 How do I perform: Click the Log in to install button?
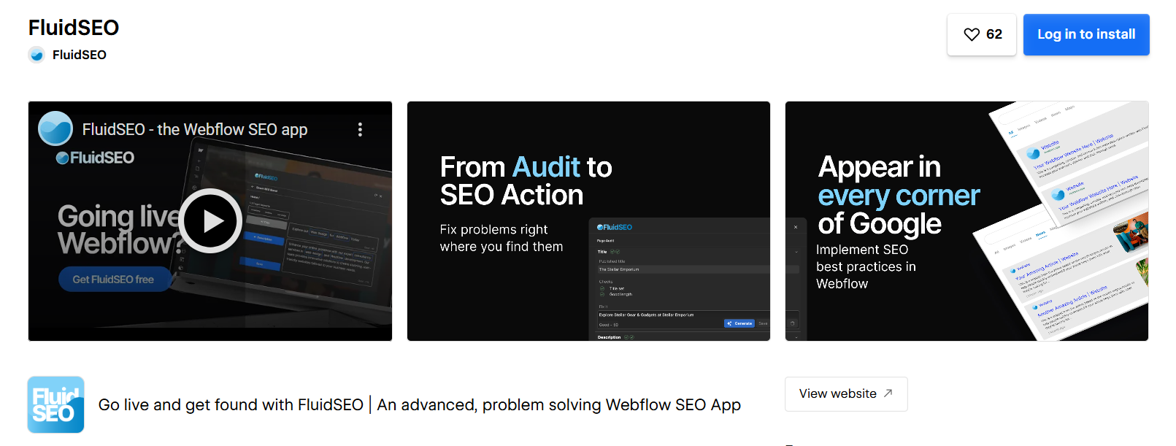click(x=1086, y=34)
